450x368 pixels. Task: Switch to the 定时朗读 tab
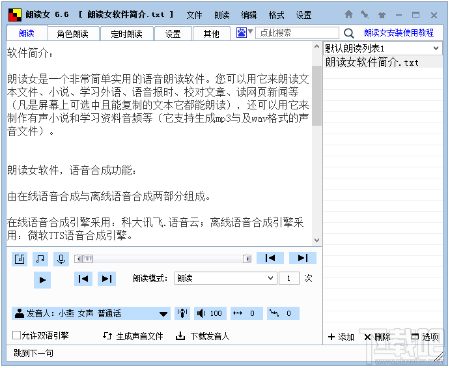click(126, 34)
